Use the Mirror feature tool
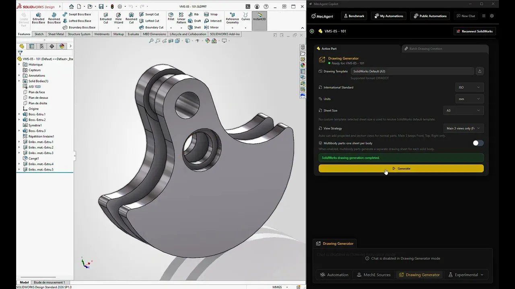 click(212, 27)
